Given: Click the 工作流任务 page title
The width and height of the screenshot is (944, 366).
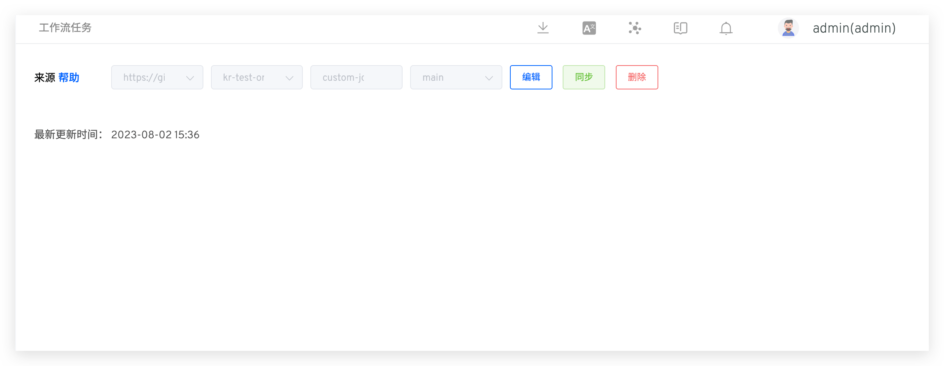Looking at the screenshot, I should point(65,28).
